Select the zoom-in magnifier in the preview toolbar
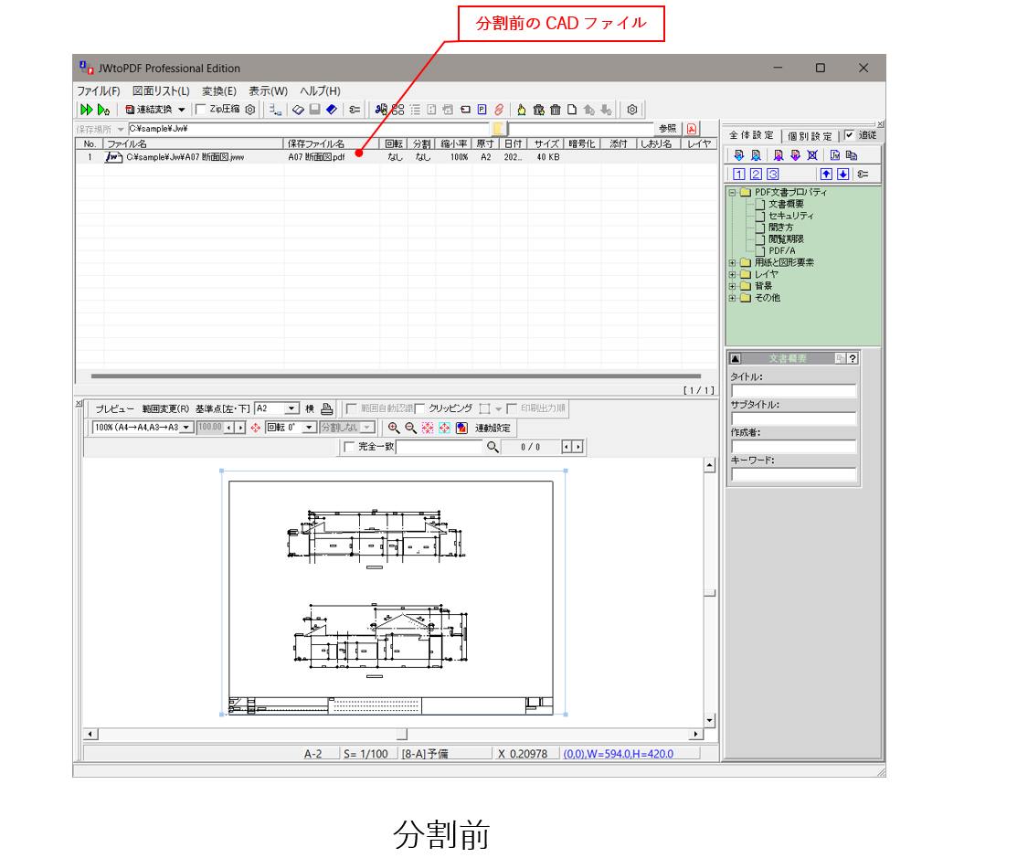The height and width of the screenshot is (858, 1017). pyautogui.click(x=393, y=427)
